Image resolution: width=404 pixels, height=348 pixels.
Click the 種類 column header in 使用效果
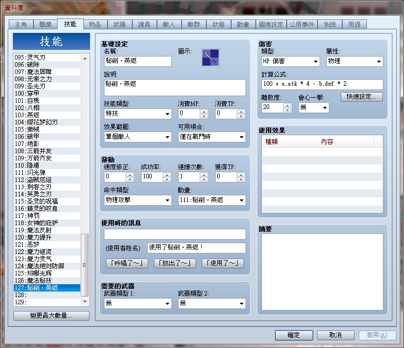(x=290, y=141)
